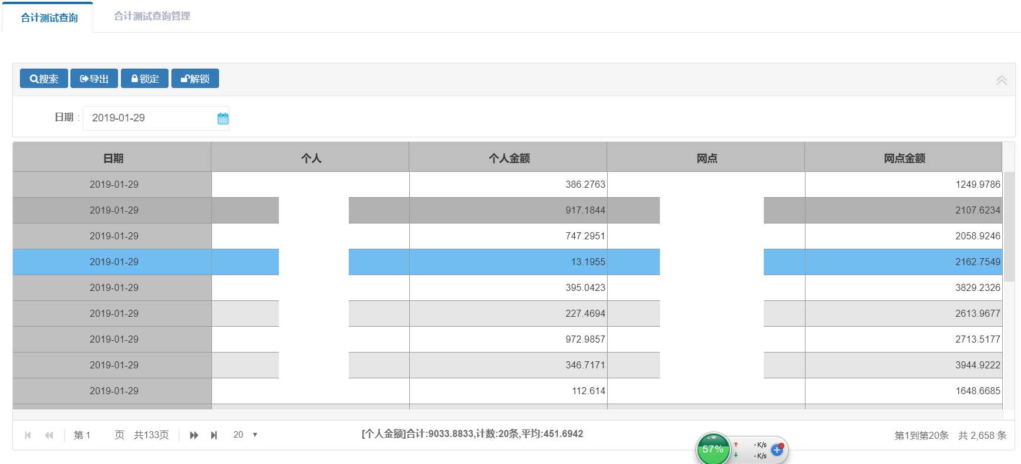The image size is (1021, 464).
Task: Select the cell with value 1249.9786
Action: click(904, 184)
